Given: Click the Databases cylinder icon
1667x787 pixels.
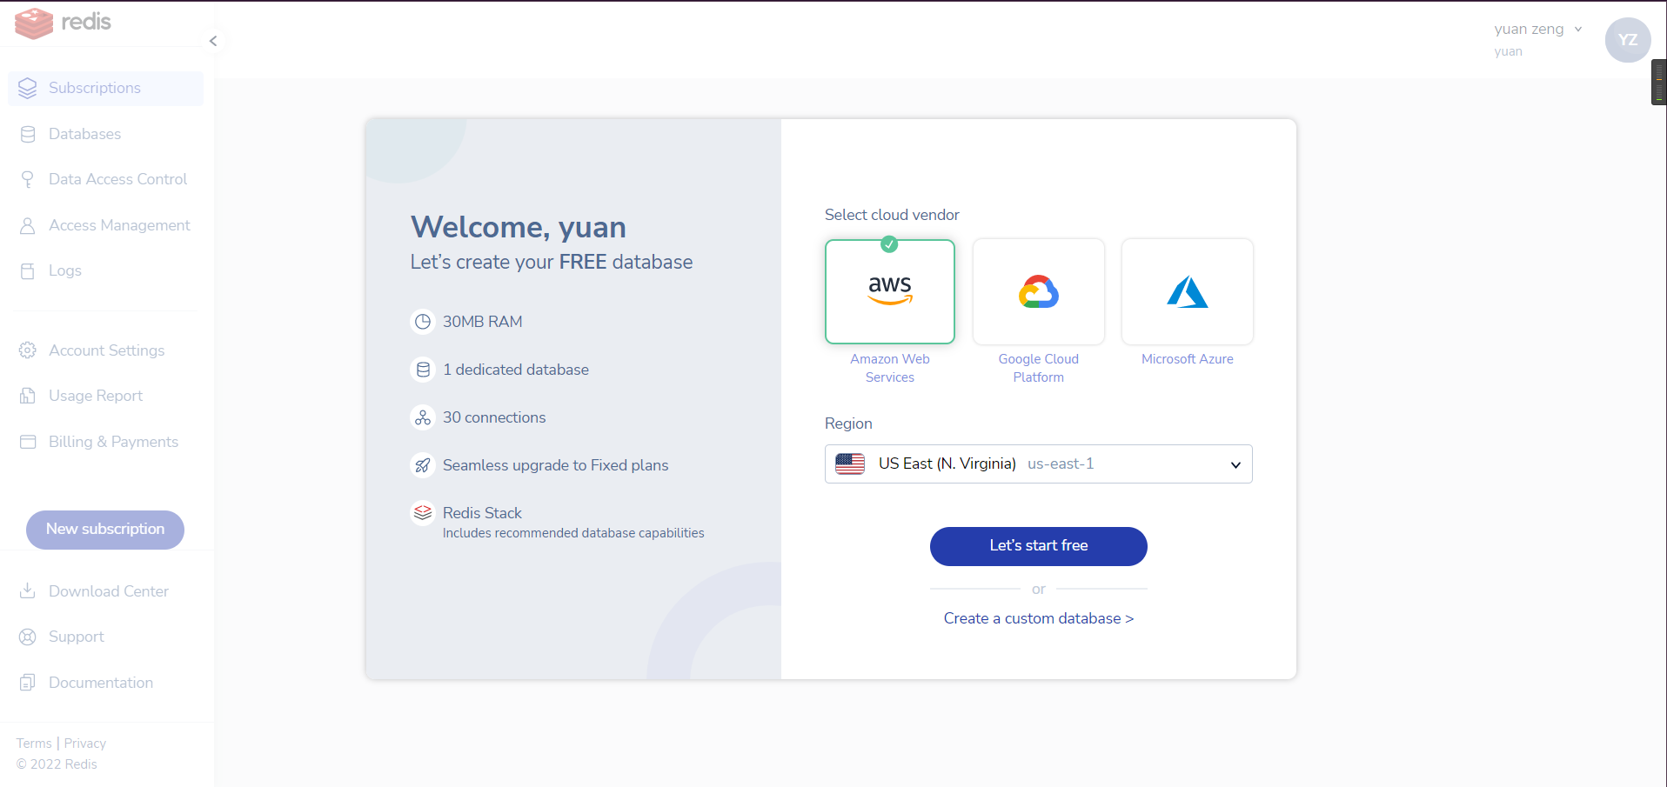Looking at the screenshot, I should click(x=28, y=134).
